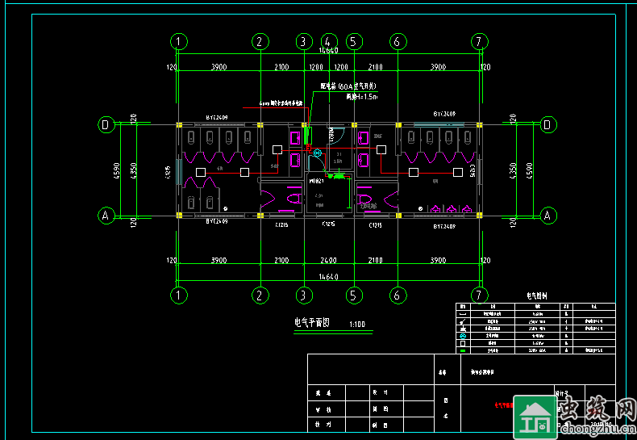Select grid bubble 4 at the top
Screen dimensions: 637x440
pos(328,41)
